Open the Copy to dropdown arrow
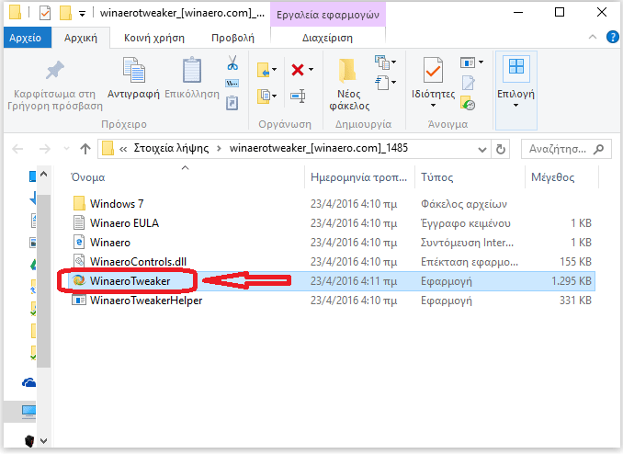Image resolution: width=623 pixels, height=454 pixels. 274,96
